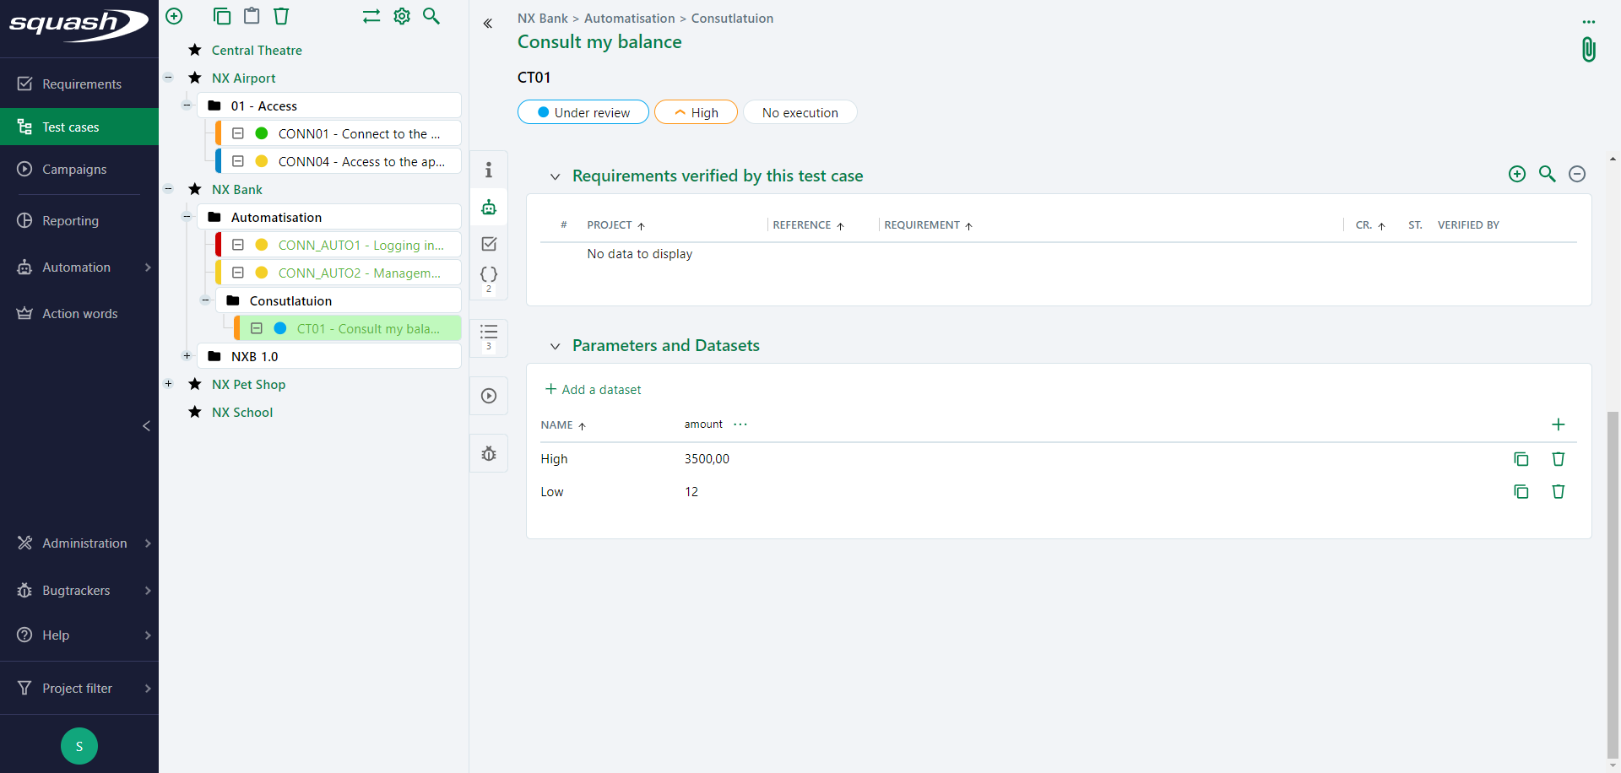Viewport: 1621px width, 773px height.
Task: Delete selection using the trash icon
Action: point(280,16)
